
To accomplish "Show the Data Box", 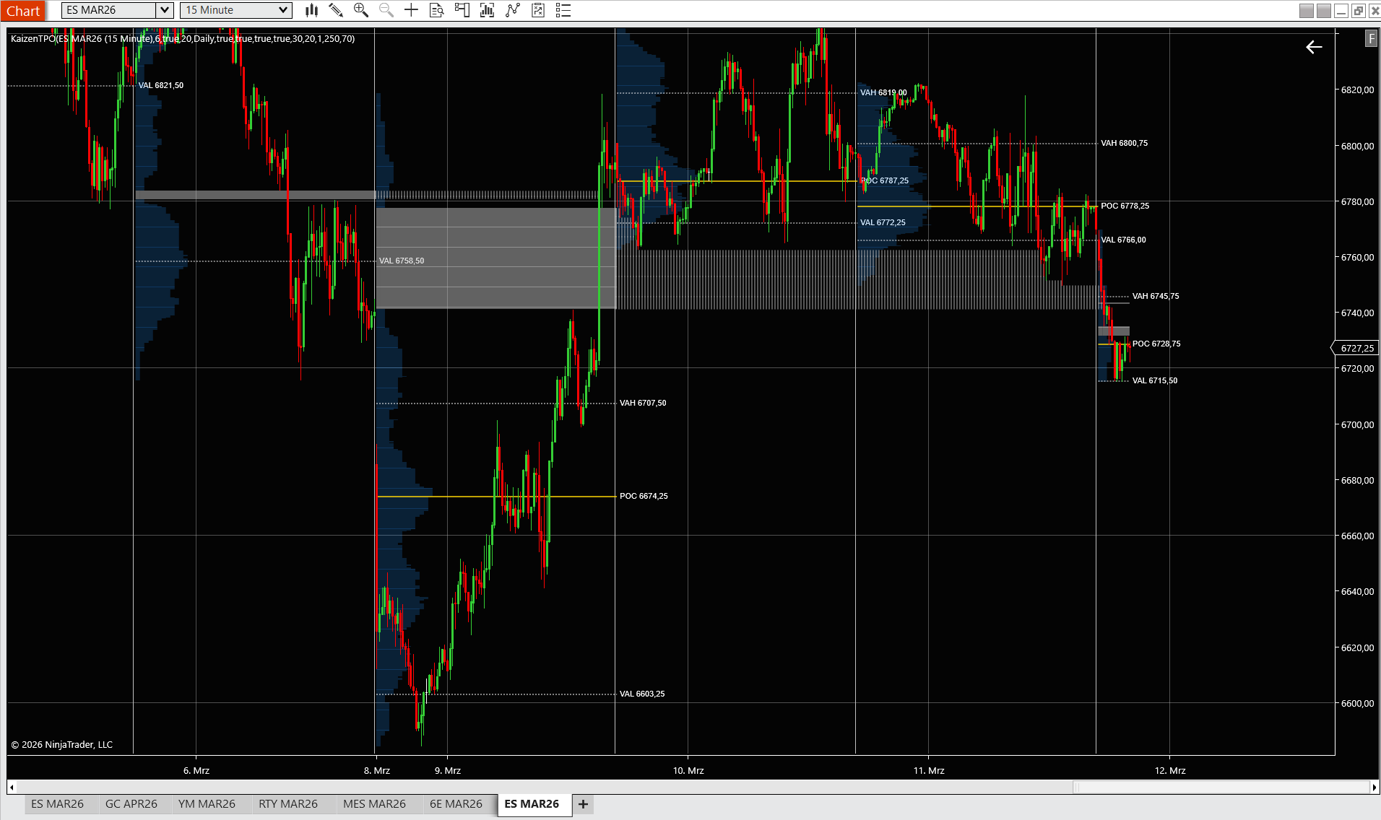I will [x=436, y=10].
